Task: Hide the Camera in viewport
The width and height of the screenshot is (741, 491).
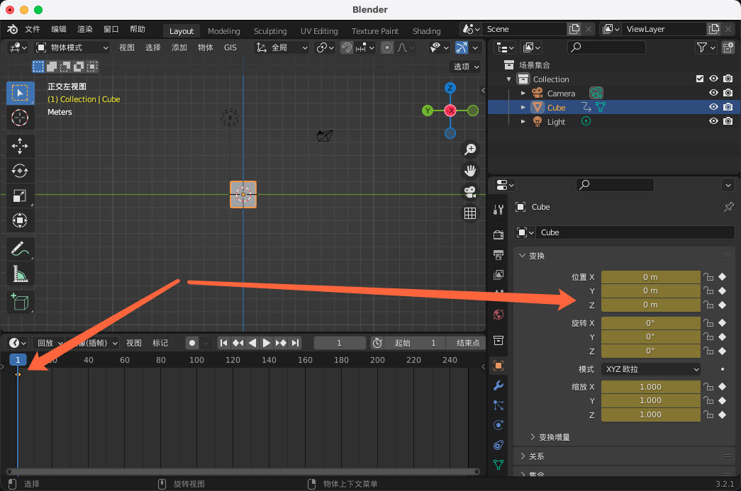Action: click(713, 93)
